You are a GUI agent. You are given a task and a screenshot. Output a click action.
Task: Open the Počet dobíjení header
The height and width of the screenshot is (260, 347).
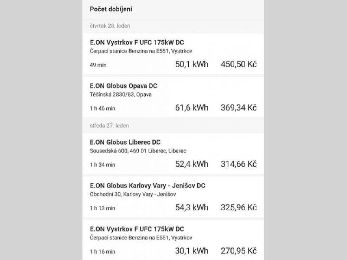tap(111, 9)
